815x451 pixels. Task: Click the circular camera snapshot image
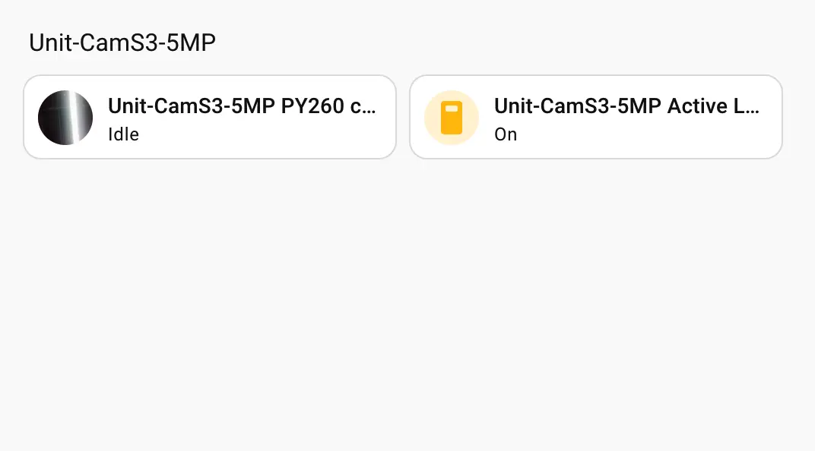(65, 118)
